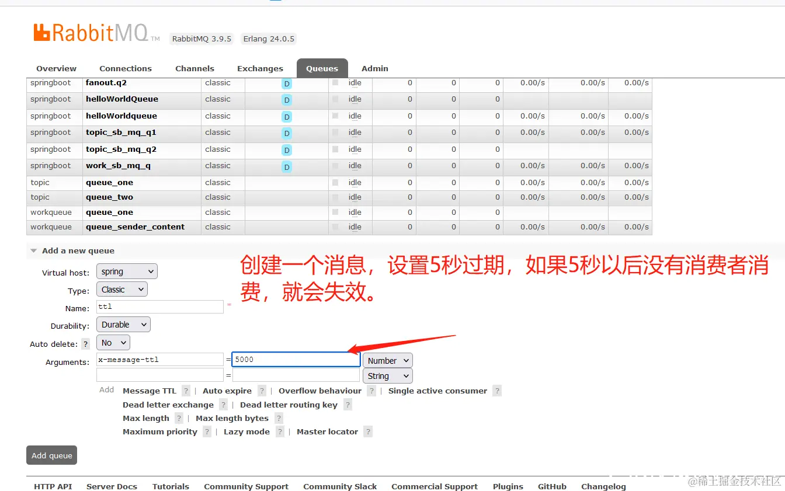
Task: Open help icon next to Maximum priority
Action: [x=207, y=431]
